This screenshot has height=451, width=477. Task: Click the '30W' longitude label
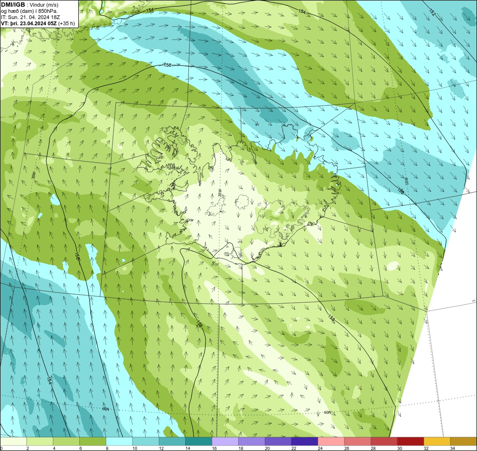coord(33,175)
